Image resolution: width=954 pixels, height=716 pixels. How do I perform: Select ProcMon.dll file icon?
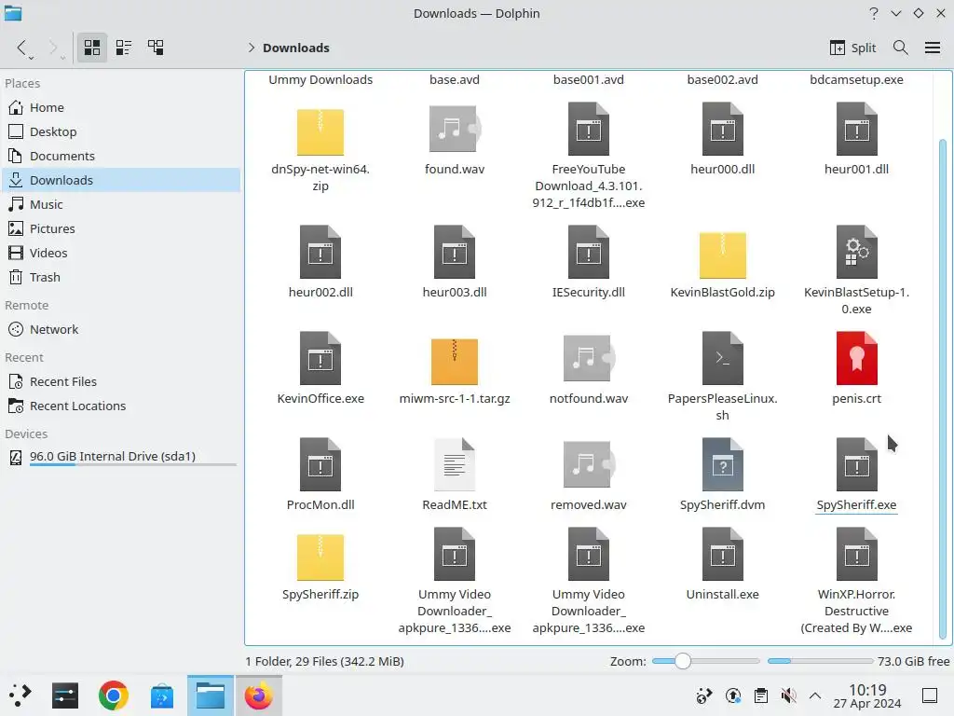(320, 464)
